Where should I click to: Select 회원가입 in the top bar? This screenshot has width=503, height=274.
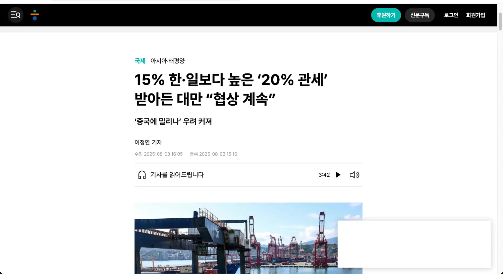click(x=476, y=15)
